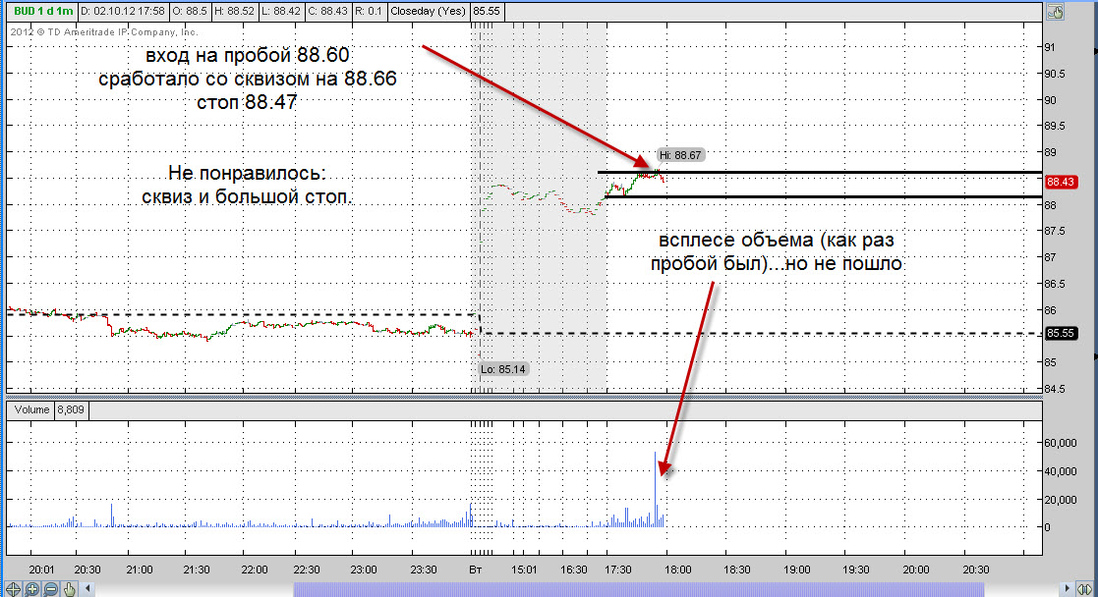Image resolution: width=1098 pixels, height=597 pixels.
Task: Click the close value C: 88.43
Action: tap(328, 11)
